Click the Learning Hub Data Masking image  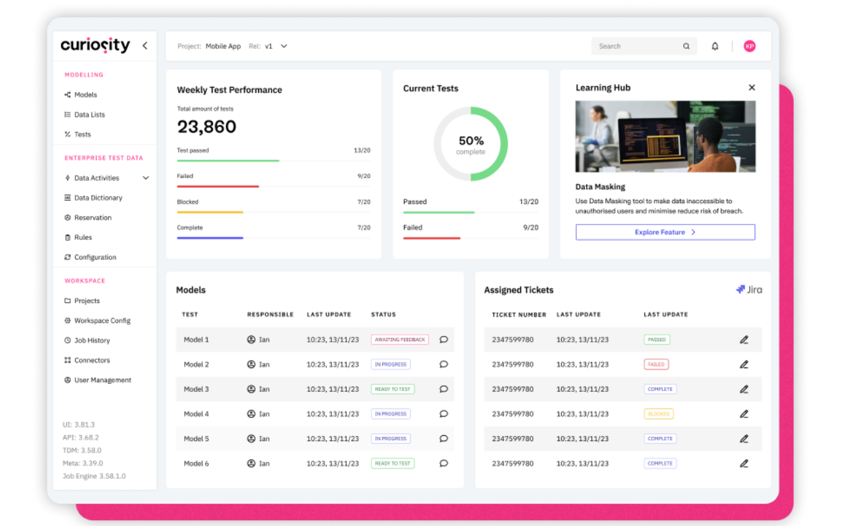pyautogui.click(x=665, y=137)
